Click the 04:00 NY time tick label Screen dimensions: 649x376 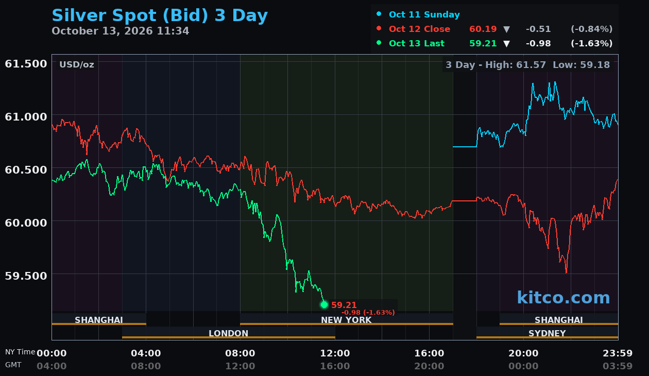pos(146,353)
